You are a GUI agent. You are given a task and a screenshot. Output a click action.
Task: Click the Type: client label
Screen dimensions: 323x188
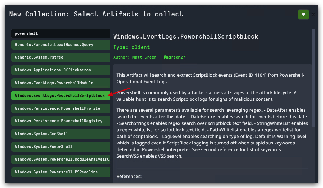[x=132, y=47]
